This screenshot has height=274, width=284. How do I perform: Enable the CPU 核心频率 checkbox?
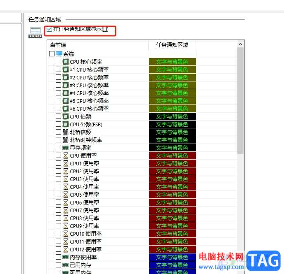(x=58, y=62)
